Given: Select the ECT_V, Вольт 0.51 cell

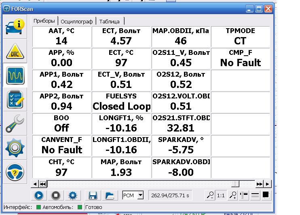Looking at the screenshot, I should click(x=121, y=80).
